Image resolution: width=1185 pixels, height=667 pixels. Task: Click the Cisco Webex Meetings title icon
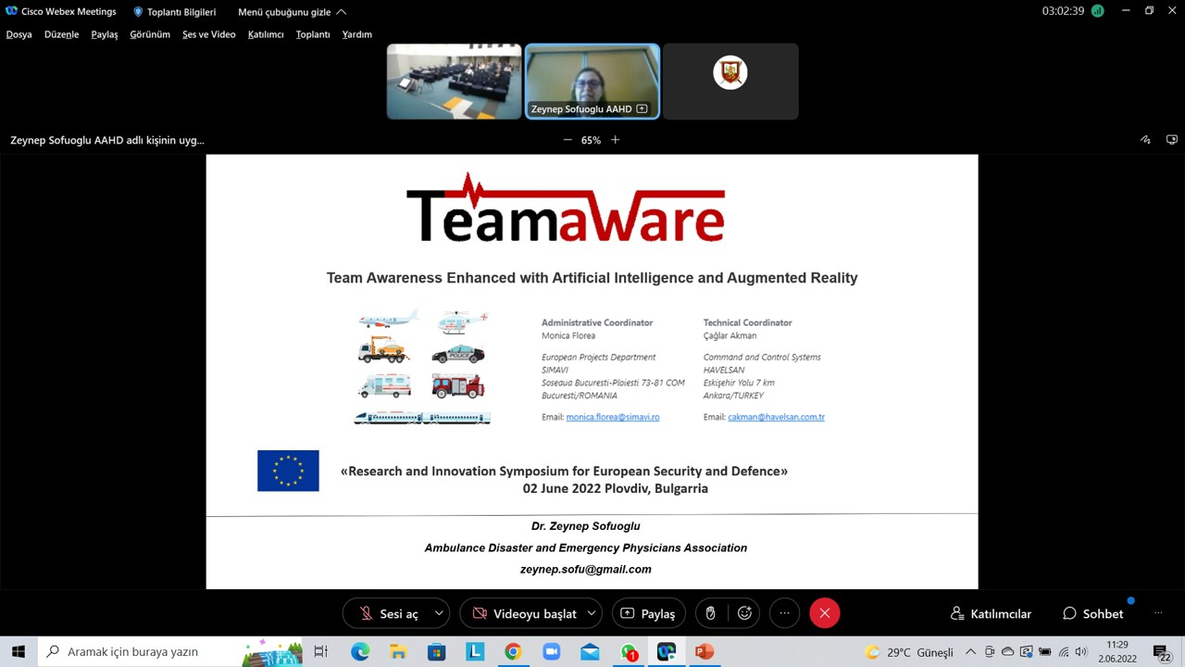coord(11,11)
